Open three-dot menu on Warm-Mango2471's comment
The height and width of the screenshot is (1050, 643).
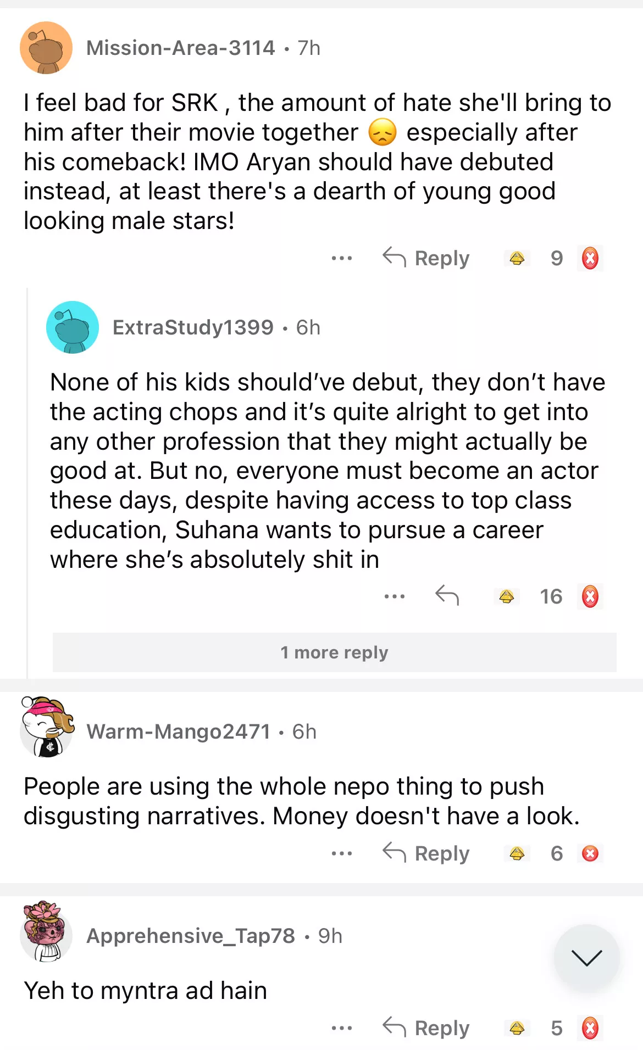(x=341, y=853)
